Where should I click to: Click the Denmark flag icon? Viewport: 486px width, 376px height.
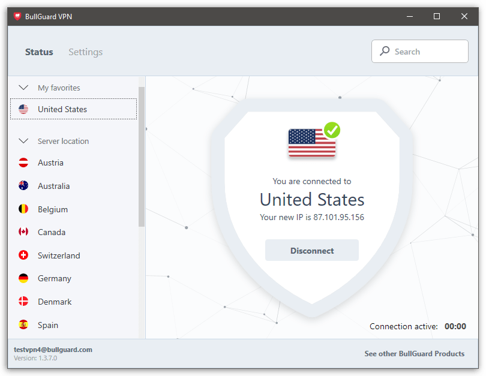pyautogui.click(x=23, y=301)
